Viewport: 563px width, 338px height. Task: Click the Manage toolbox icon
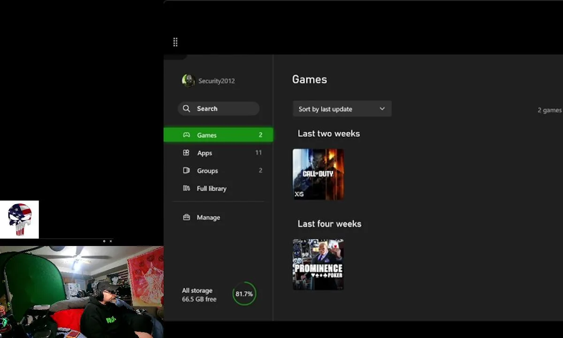point(186,217)
